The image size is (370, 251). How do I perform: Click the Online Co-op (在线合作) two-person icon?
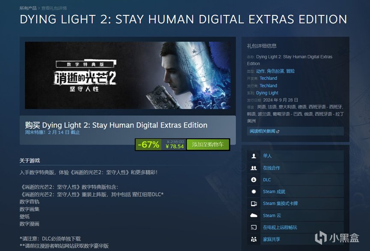coord(254,168)
